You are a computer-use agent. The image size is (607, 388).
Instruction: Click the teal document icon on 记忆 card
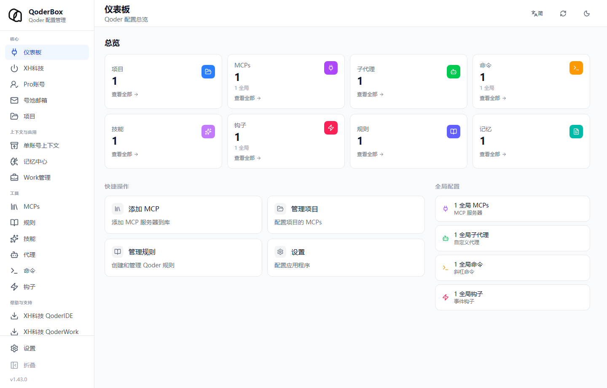[x=576, y=132]
